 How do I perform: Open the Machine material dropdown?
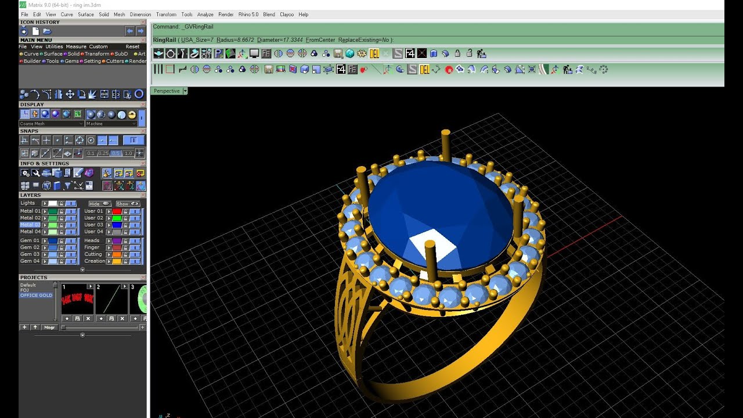pos(111,123)
